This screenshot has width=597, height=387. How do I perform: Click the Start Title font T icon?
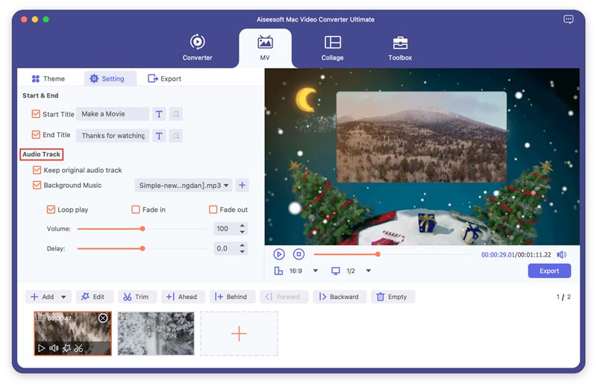pos(159,114)
